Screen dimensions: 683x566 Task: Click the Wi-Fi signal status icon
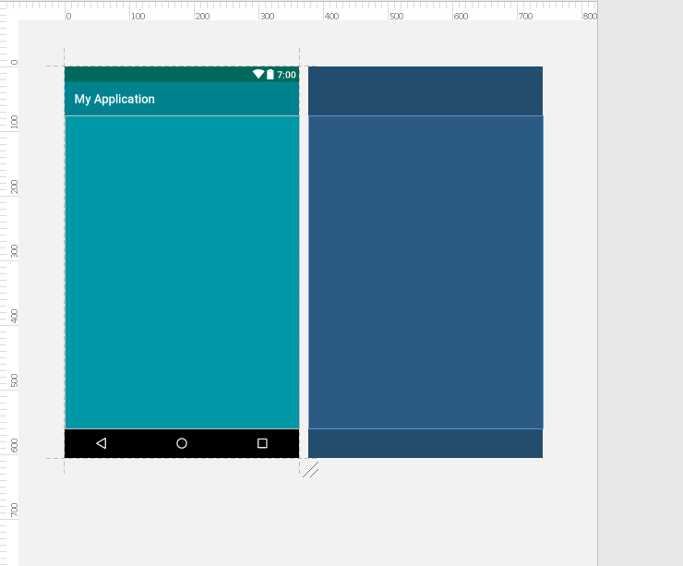tap(258, 74)
